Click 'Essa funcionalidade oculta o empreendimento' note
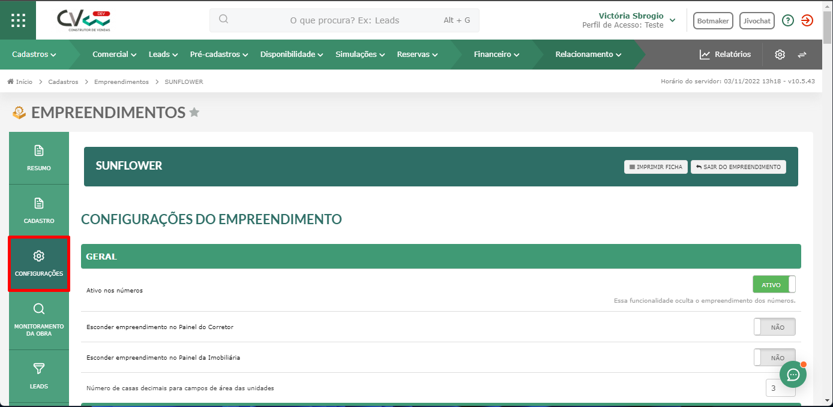This screenshot has height=407, width=833. (x=705, y=301)
